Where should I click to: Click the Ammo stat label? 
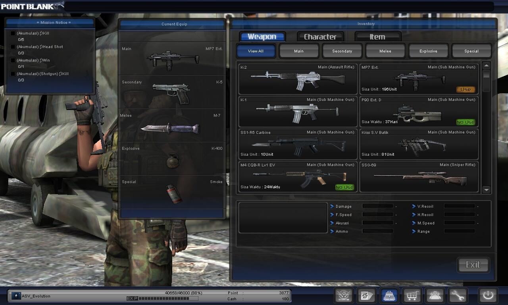coord(342,232)
